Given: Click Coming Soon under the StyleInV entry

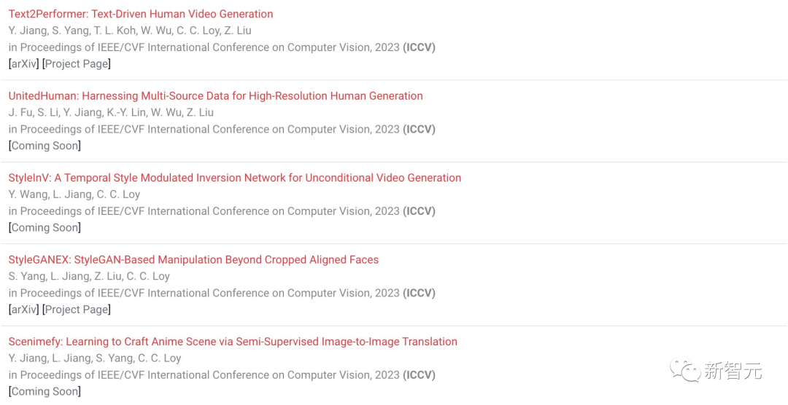Looking at the screenshot, I should pos(45,227).
